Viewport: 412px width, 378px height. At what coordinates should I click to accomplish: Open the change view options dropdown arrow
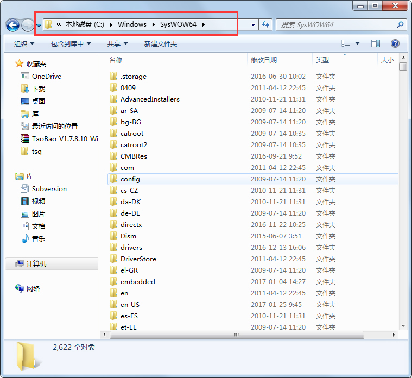[357, 43]
